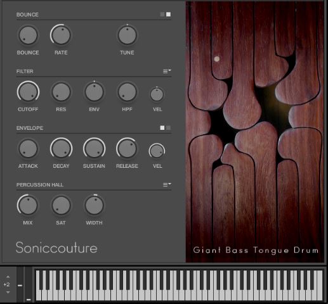Open the Percussion Hall preset menu
Viewport: 328px width, 304px height.
(167, 185)
